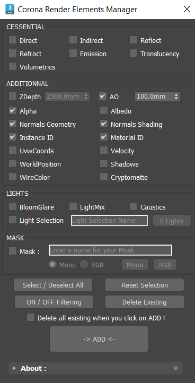Close the Corona Render Elements Manager window

click(x=187, y=10)
